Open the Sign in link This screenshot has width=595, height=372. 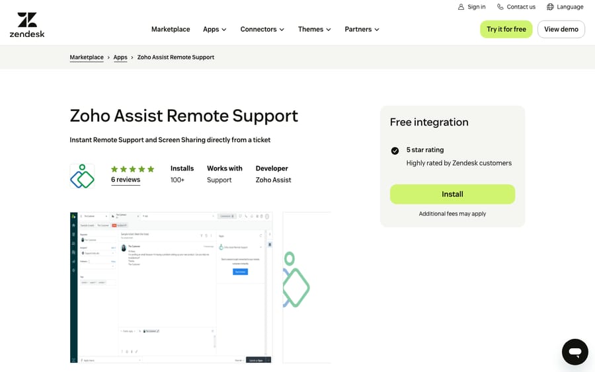tap(476, 7)
